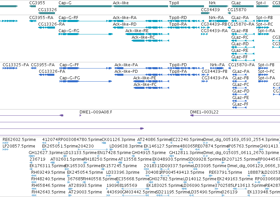Click the Ack-like gene label
Image resolution: width=280 pixels, height=197 pixels.
[120, 3]
